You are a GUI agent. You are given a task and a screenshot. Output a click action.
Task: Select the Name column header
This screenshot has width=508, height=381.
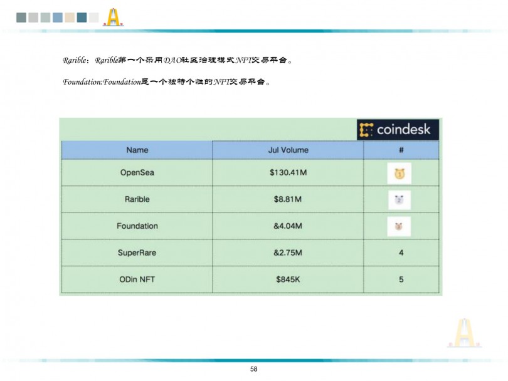point(137,150)
